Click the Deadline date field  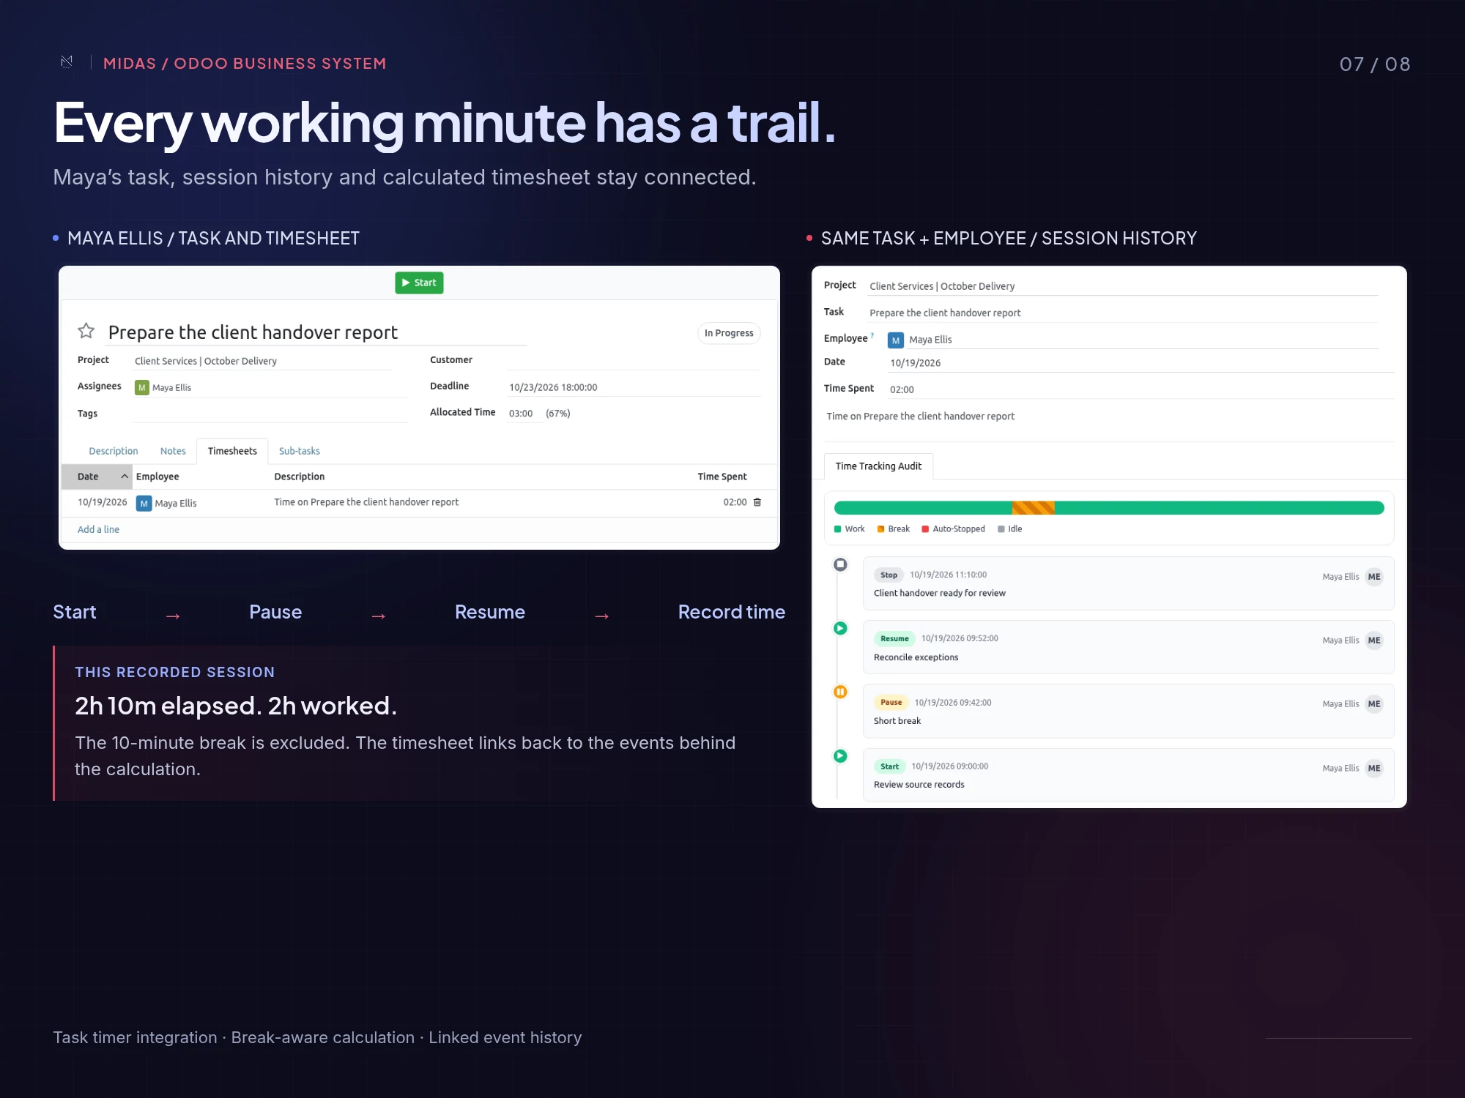point(634,387)
